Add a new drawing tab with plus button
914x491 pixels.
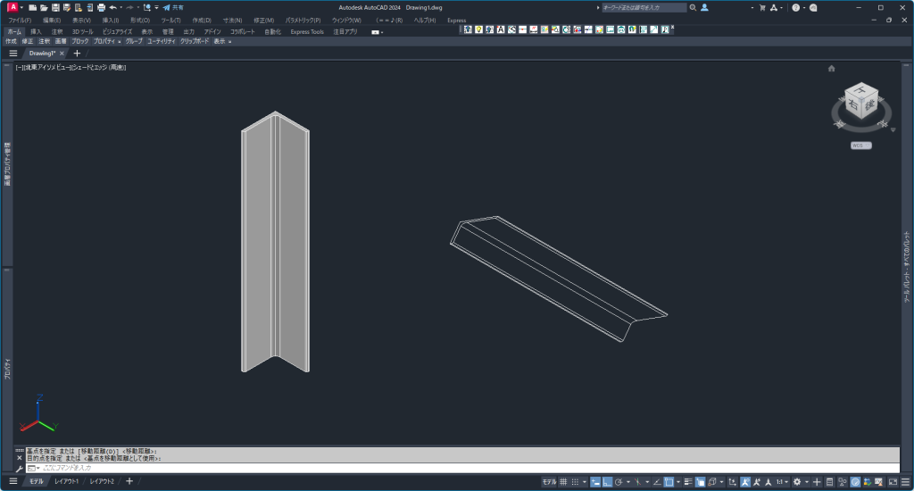[77, 54]
